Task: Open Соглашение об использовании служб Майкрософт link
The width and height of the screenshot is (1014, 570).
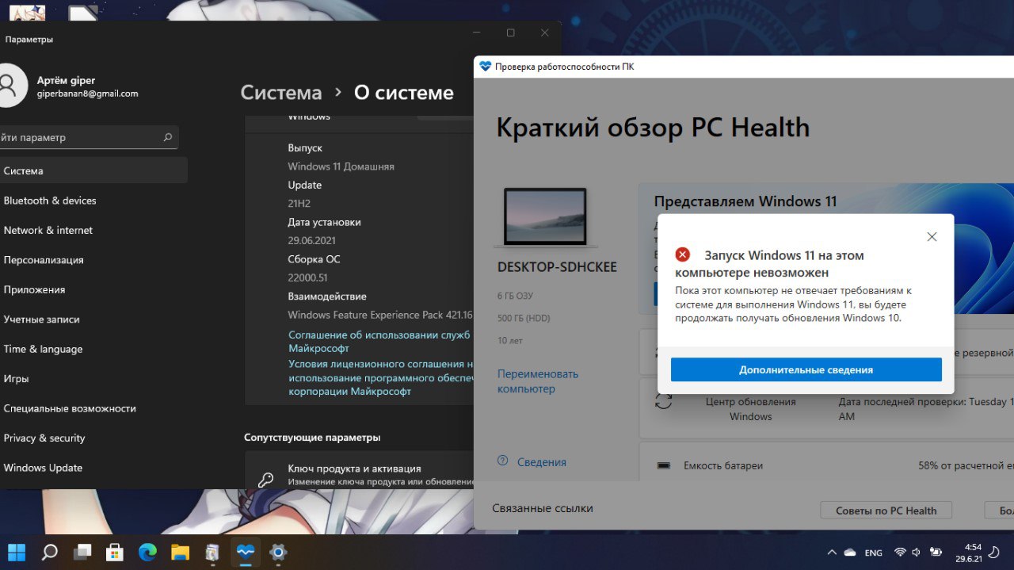Action: (x=379, y=342)
